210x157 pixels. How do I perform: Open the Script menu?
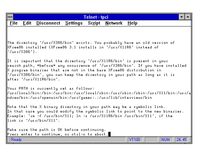(94, 23)
